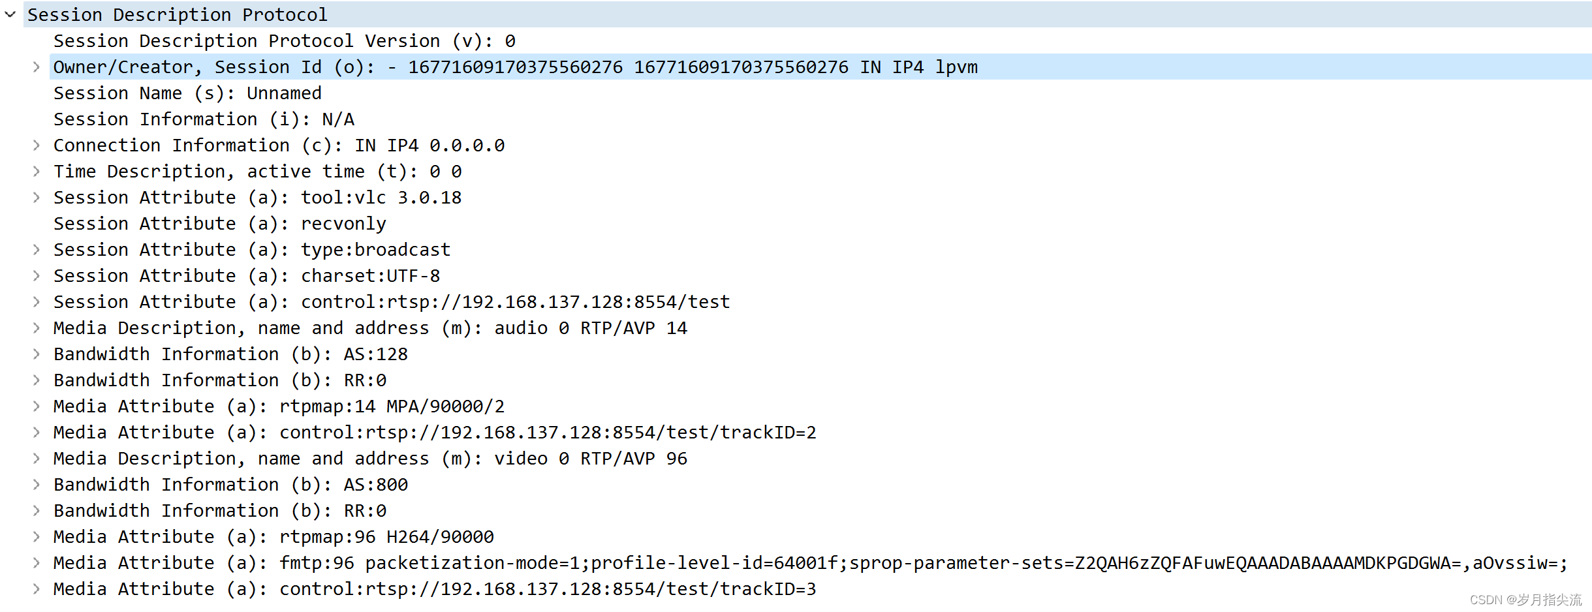Expand Media Attribute trackID=3 arrow
The image size is (1592, 612).
(x=37, y=589)
